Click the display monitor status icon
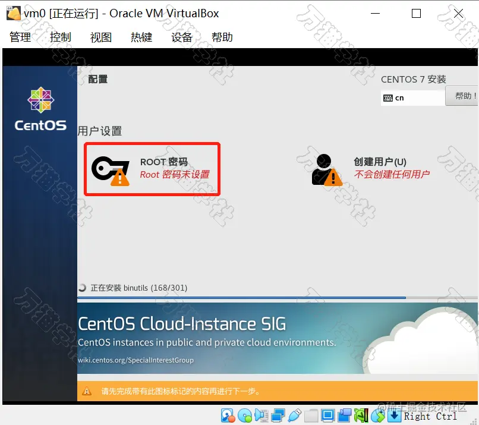 [x=328, y=415]
